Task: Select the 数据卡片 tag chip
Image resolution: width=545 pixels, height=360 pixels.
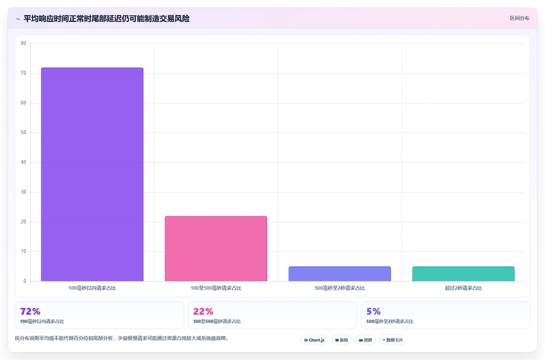Action: [x=393, y=340]
